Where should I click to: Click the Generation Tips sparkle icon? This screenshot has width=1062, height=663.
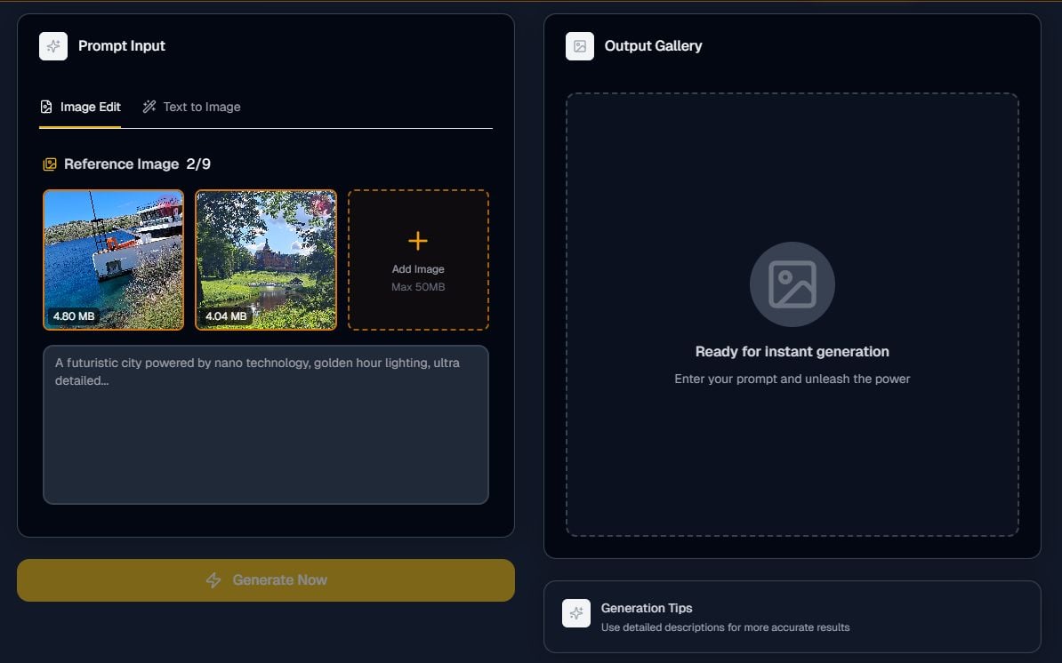[576, 613]
